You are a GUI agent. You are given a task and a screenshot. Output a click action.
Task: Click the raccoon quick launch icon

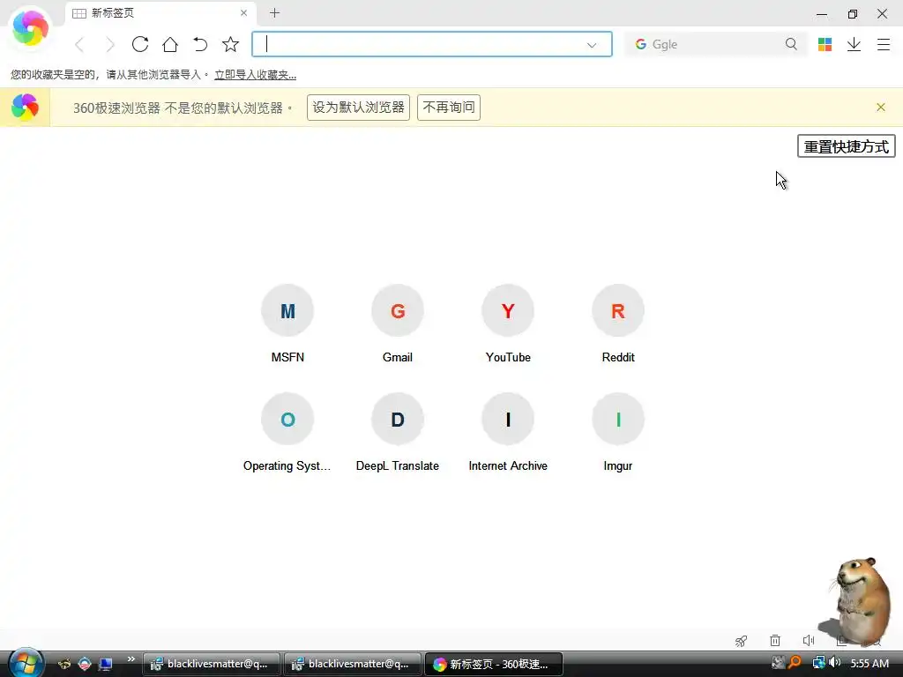click(x=63, y=664)
